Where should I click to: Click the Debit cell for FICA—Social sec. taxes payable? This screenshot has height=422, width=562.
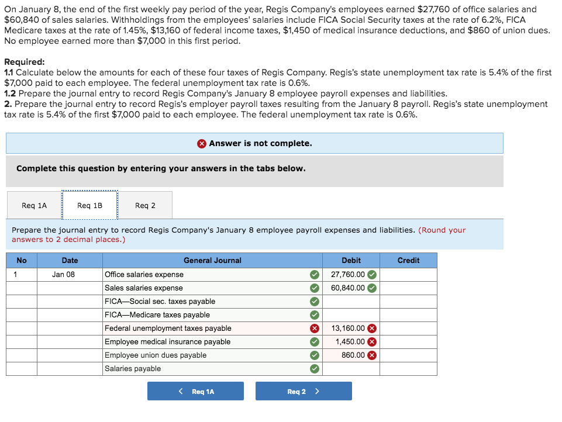(x=351, y=301)
